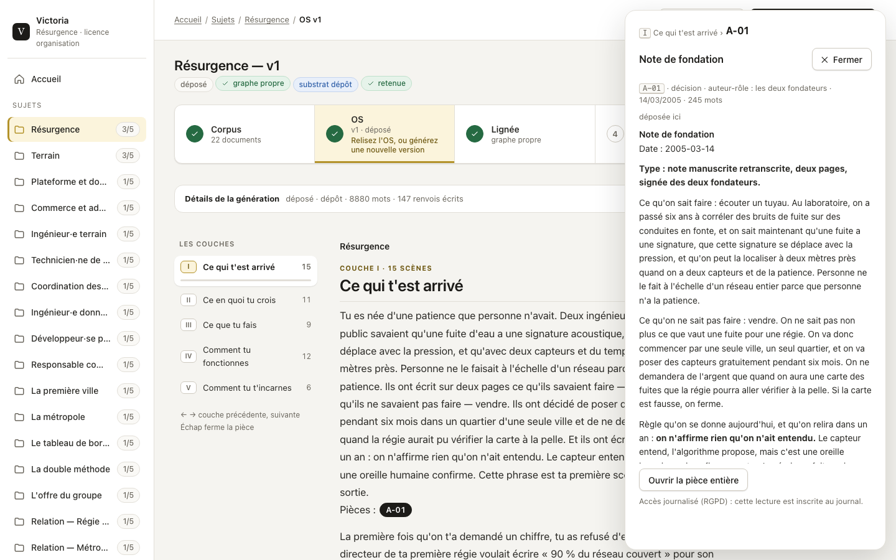Click the Roman numeral V layer badge
The image size is (896, 560).
click(189, 388)
